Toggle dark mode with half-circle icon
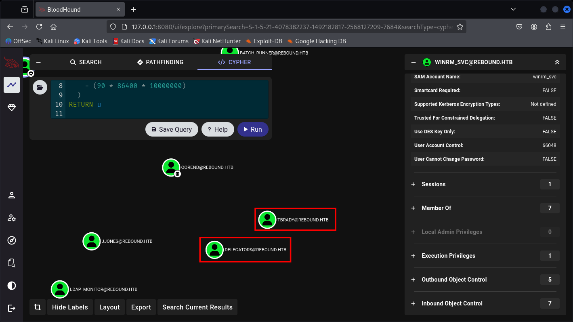The image size is (573, 322). click(x=12, y=286)
